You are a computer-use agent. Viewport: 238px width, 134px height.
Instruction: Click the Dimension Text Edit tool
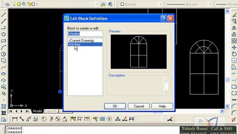click(x=125, y=119)
